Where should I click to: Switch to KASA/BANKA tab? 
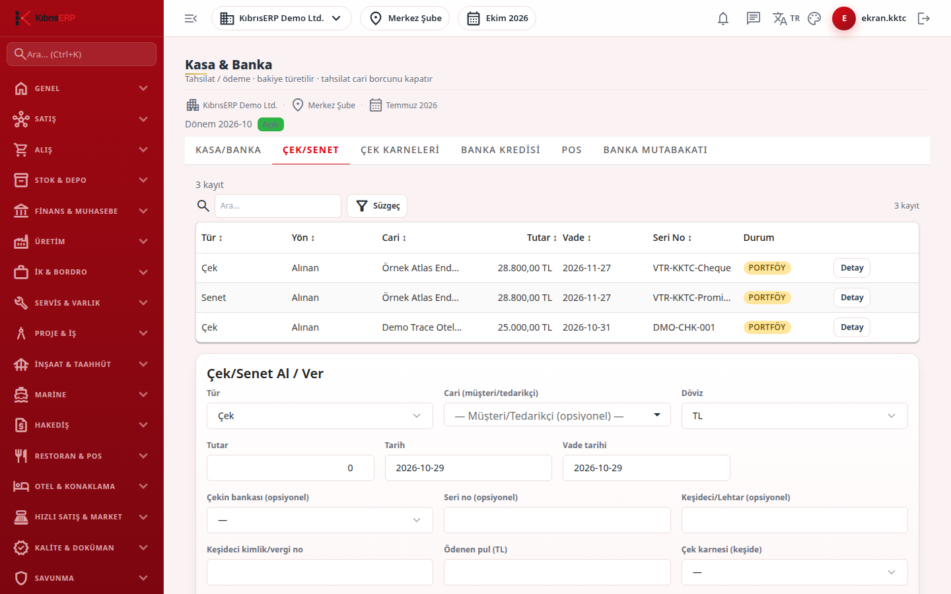pos(229,150)
